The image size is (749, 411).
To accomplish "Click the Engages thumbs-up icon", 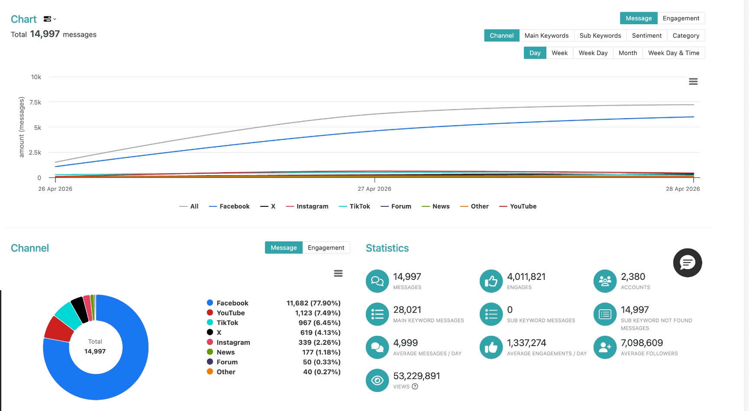I will pyautogui.click(x=491, y=281).
